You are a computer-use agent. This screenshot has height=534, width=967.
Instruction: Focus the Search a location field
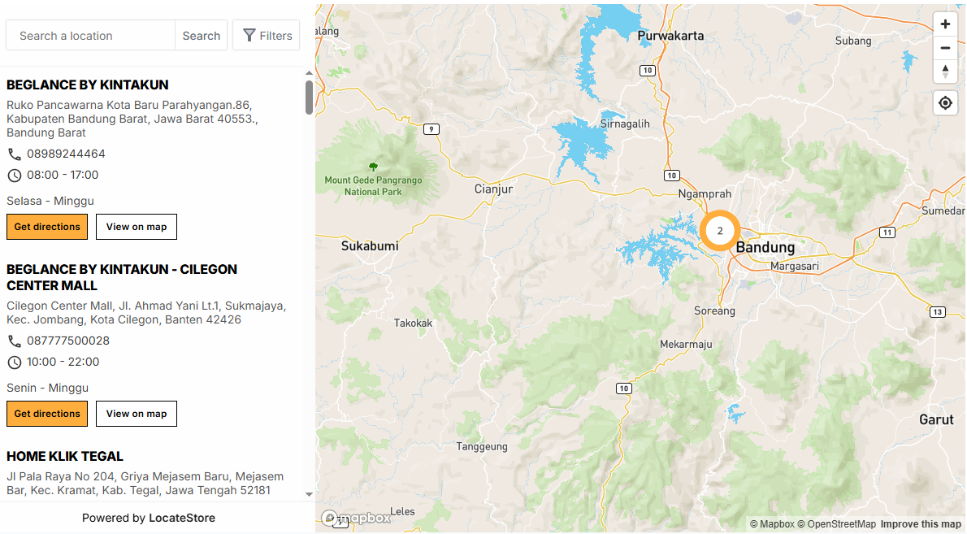point(91,36)
